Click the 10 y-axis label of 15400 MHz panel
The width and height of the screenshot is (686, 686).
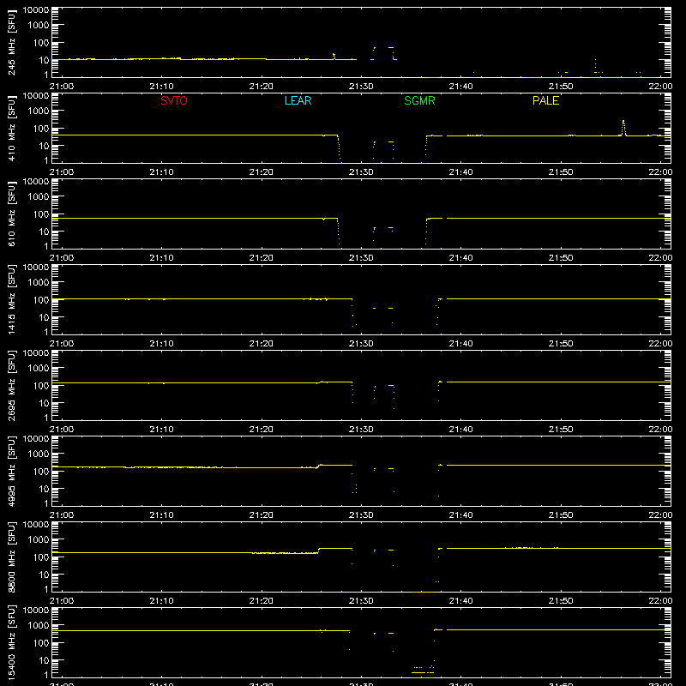44,660
